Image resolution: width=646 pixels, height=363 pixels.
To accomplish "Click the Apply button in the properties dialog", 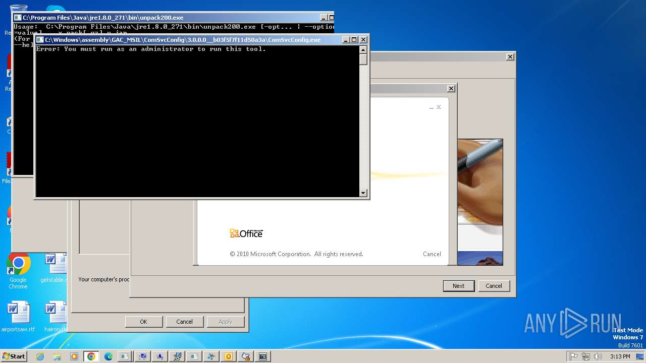I will click(x=225, y=322).
